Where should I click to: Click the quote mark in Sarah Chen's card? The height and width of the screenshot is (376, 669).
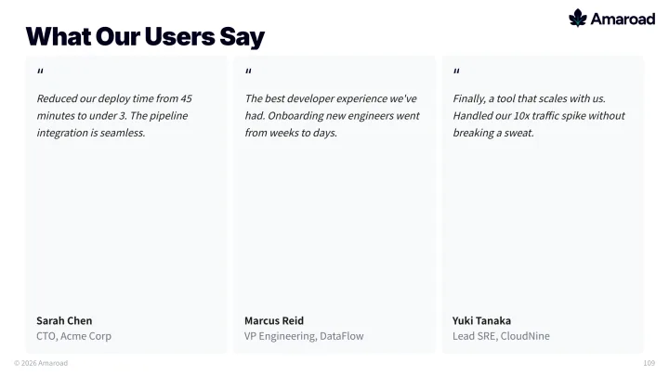[40, 72]
